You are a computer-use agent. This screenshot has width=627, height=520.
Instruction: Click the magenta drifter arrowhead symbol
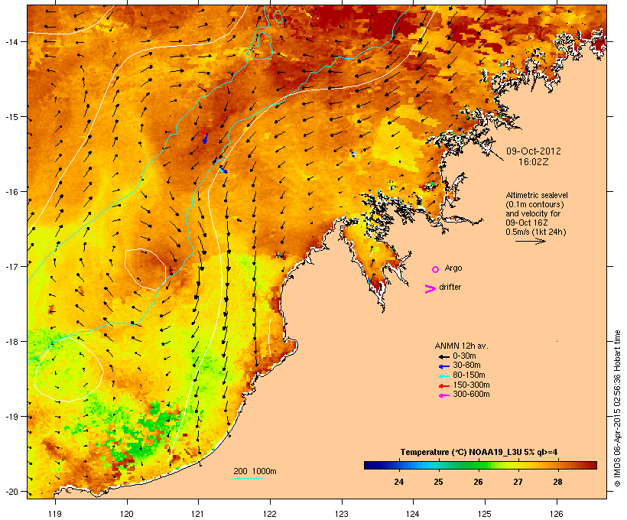tap(430, 289)
